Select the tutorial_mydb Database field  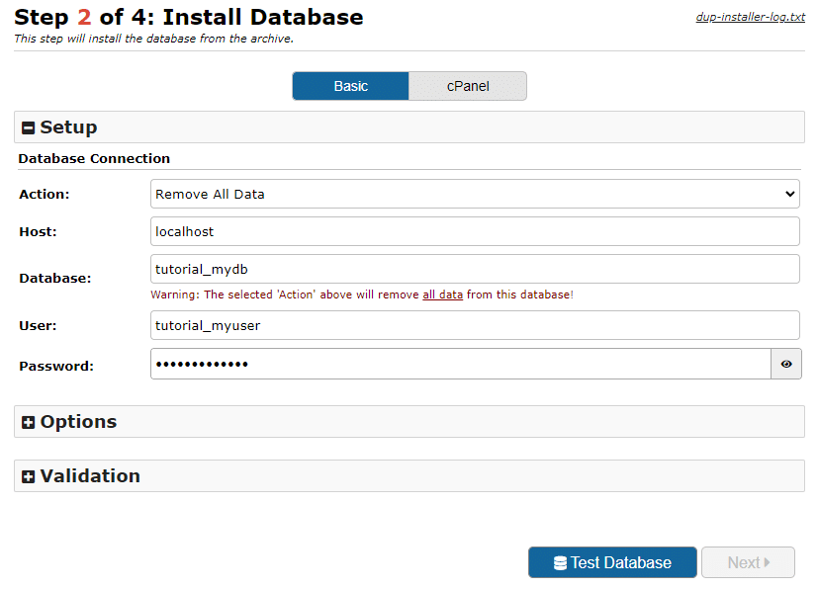click(x=475, y=269)
